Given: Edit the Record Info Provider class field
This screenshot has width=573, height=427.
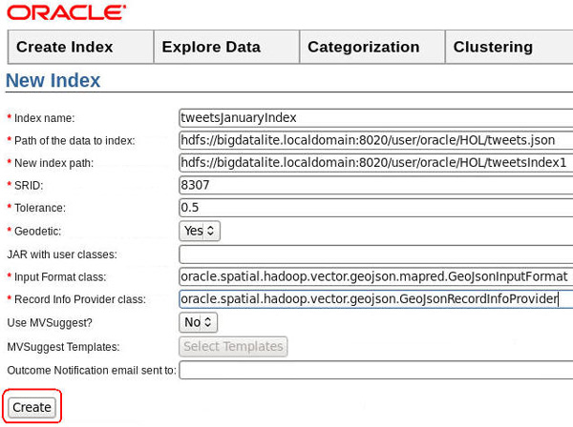Looking at the screenshot, I should [375, 299].
